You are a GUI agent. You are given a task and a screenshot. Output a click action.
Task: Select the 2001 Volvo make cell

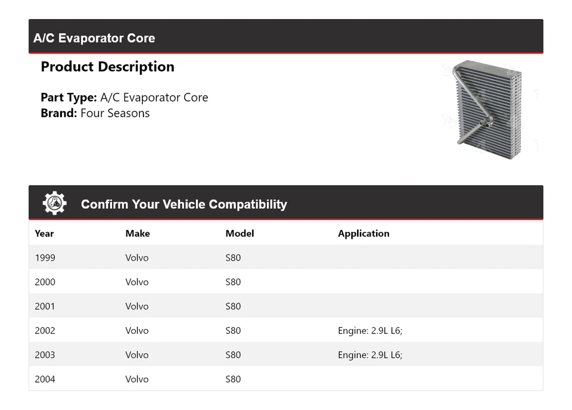(x=136, y=306)
